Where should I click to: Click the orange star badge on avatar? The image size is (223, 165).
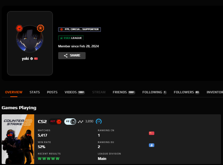pyautogui.click(x=41, y=28)
